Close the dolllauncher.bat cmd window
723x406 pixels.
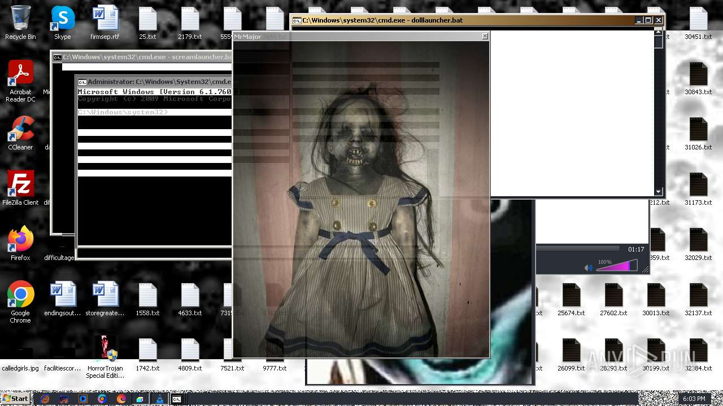click(x=658, y=20)
